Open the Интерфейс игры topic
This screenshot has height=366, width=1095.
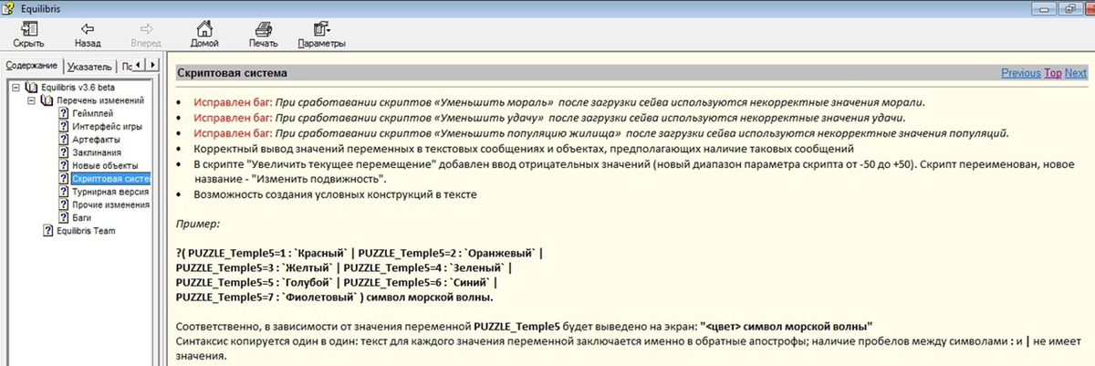(106, 127)
